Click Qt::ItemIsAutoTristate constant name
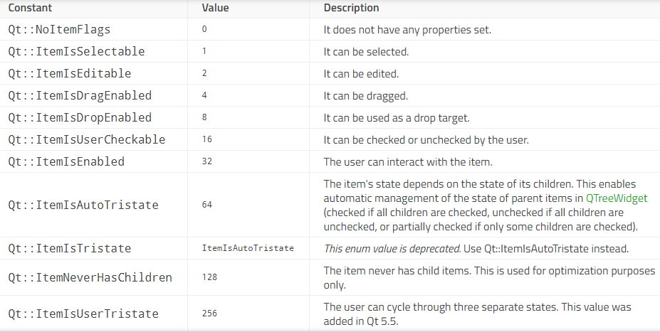Screen dimensions: 660x332 coord(83,205)
